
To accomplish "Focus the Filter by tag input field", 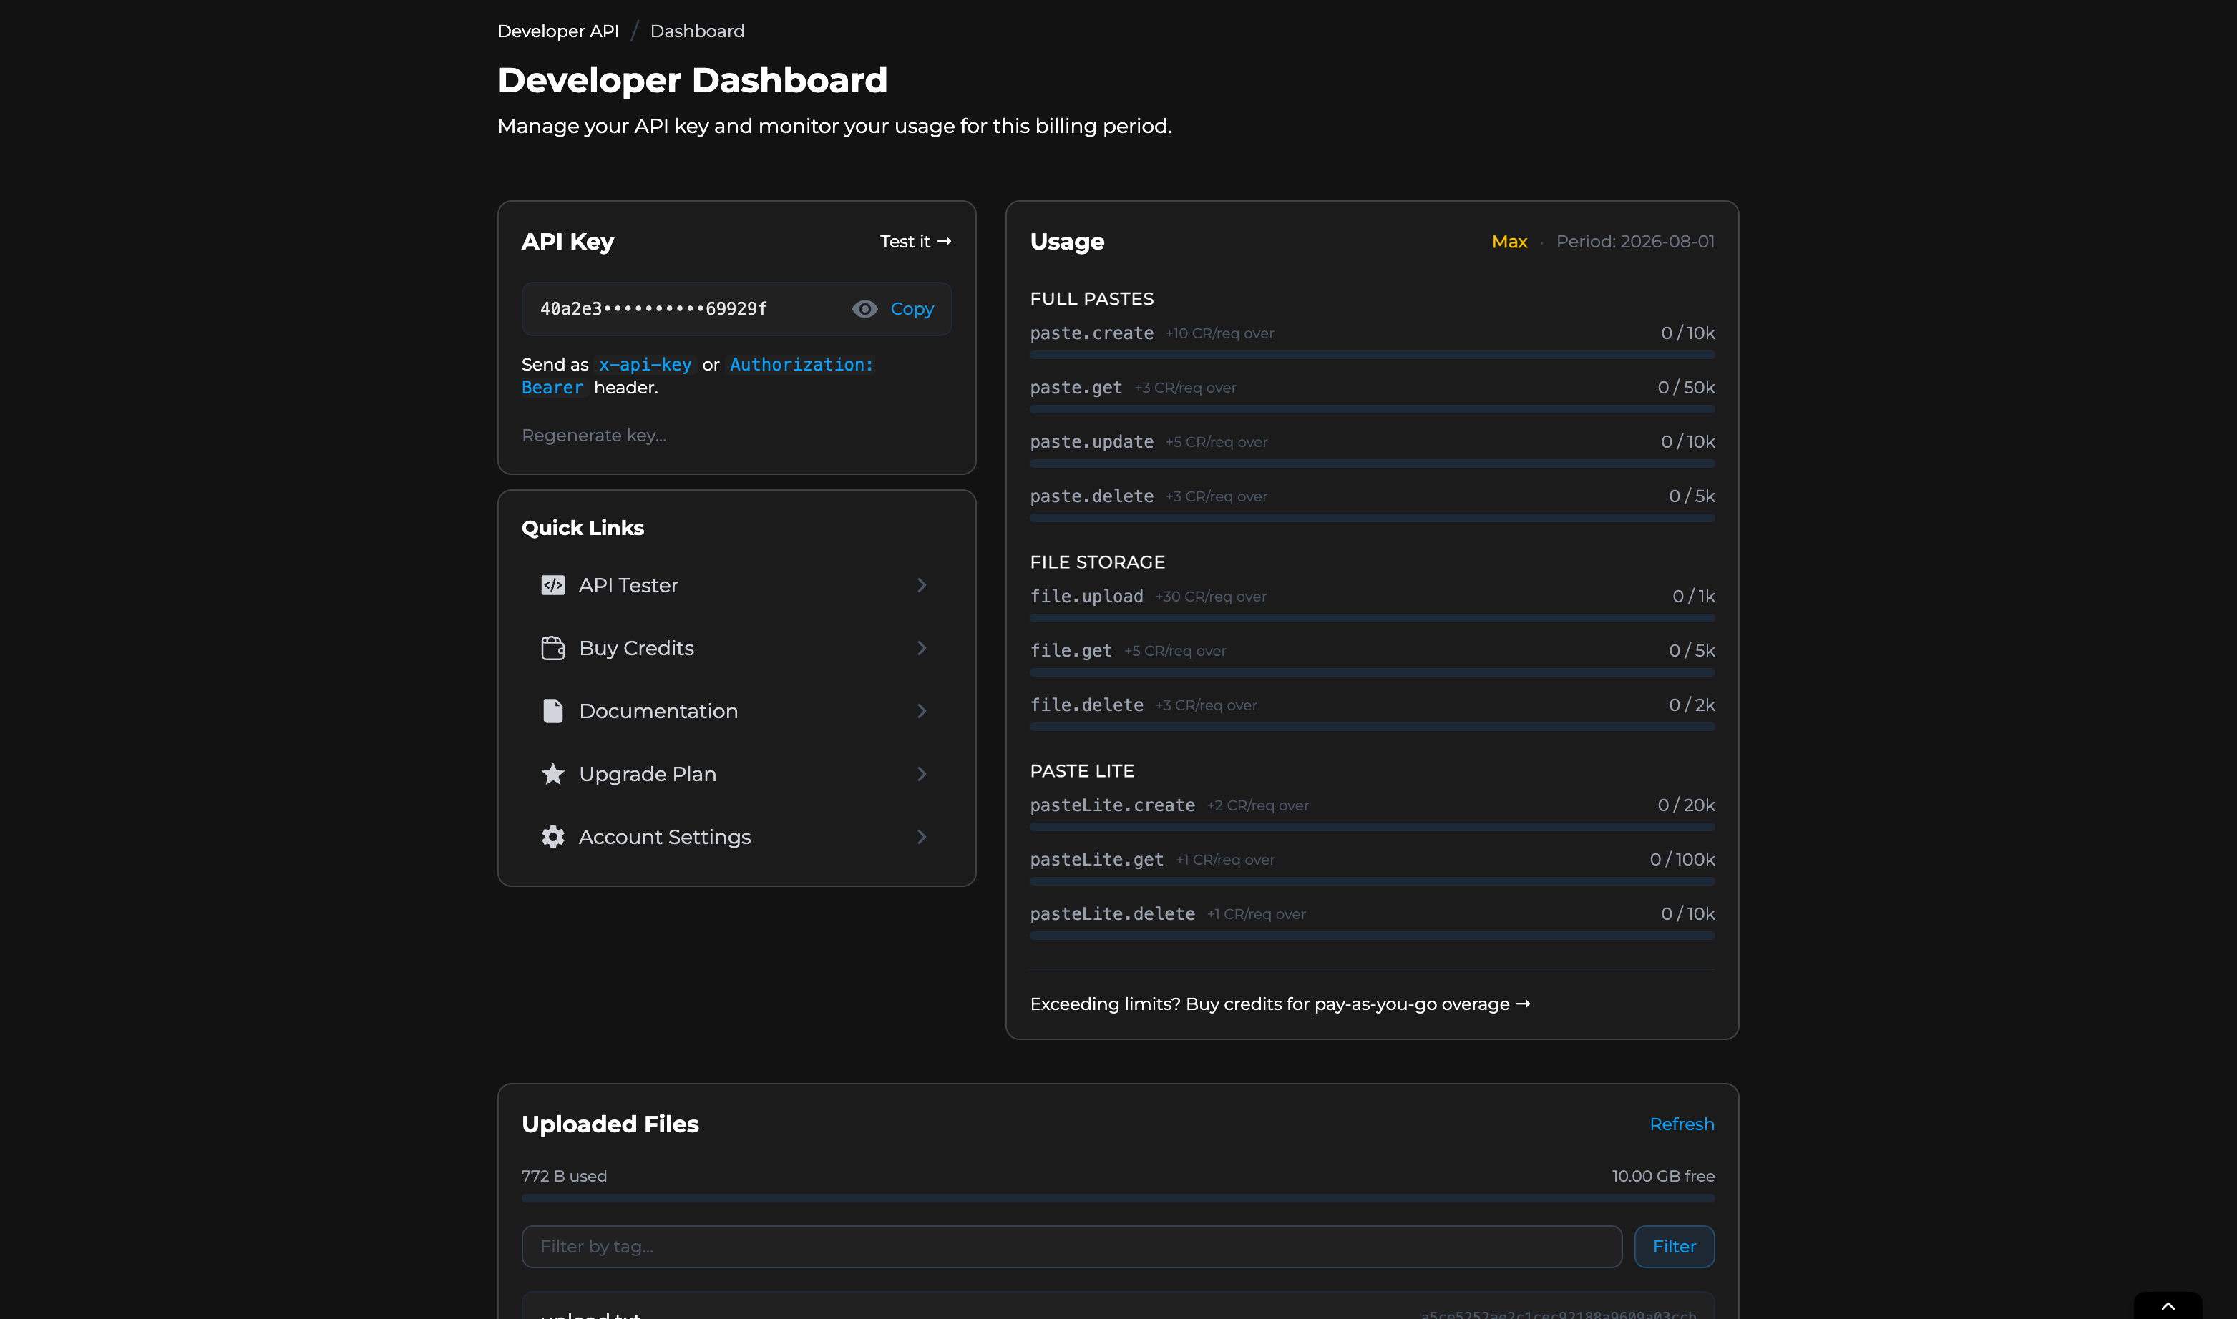I will click(1071, 1247).
